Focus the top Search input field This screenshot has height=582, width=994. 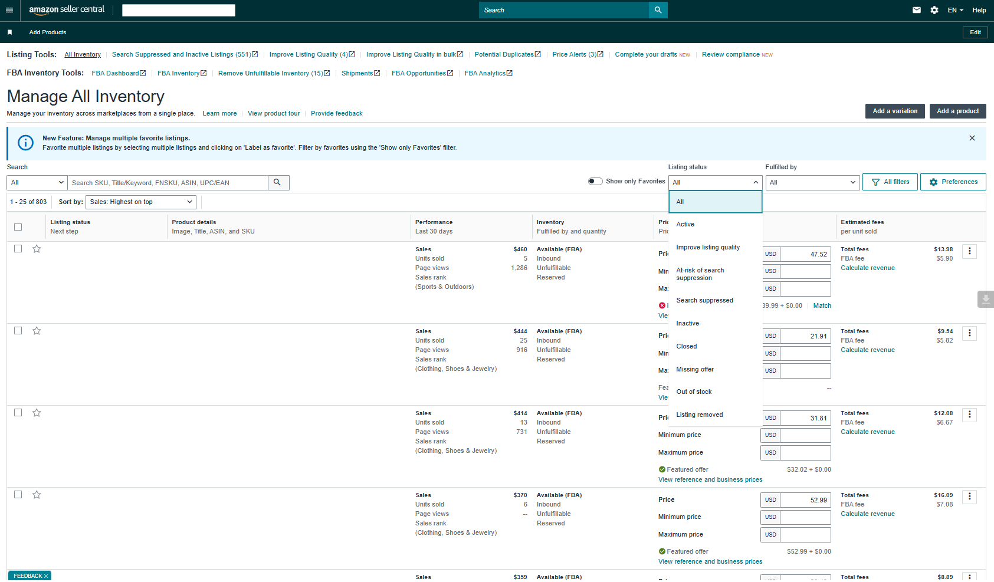tap(564, 10)
